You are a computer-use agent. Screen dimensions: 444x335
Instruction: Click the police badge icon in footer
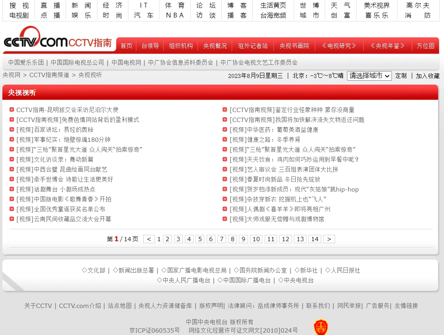point(320,327)
